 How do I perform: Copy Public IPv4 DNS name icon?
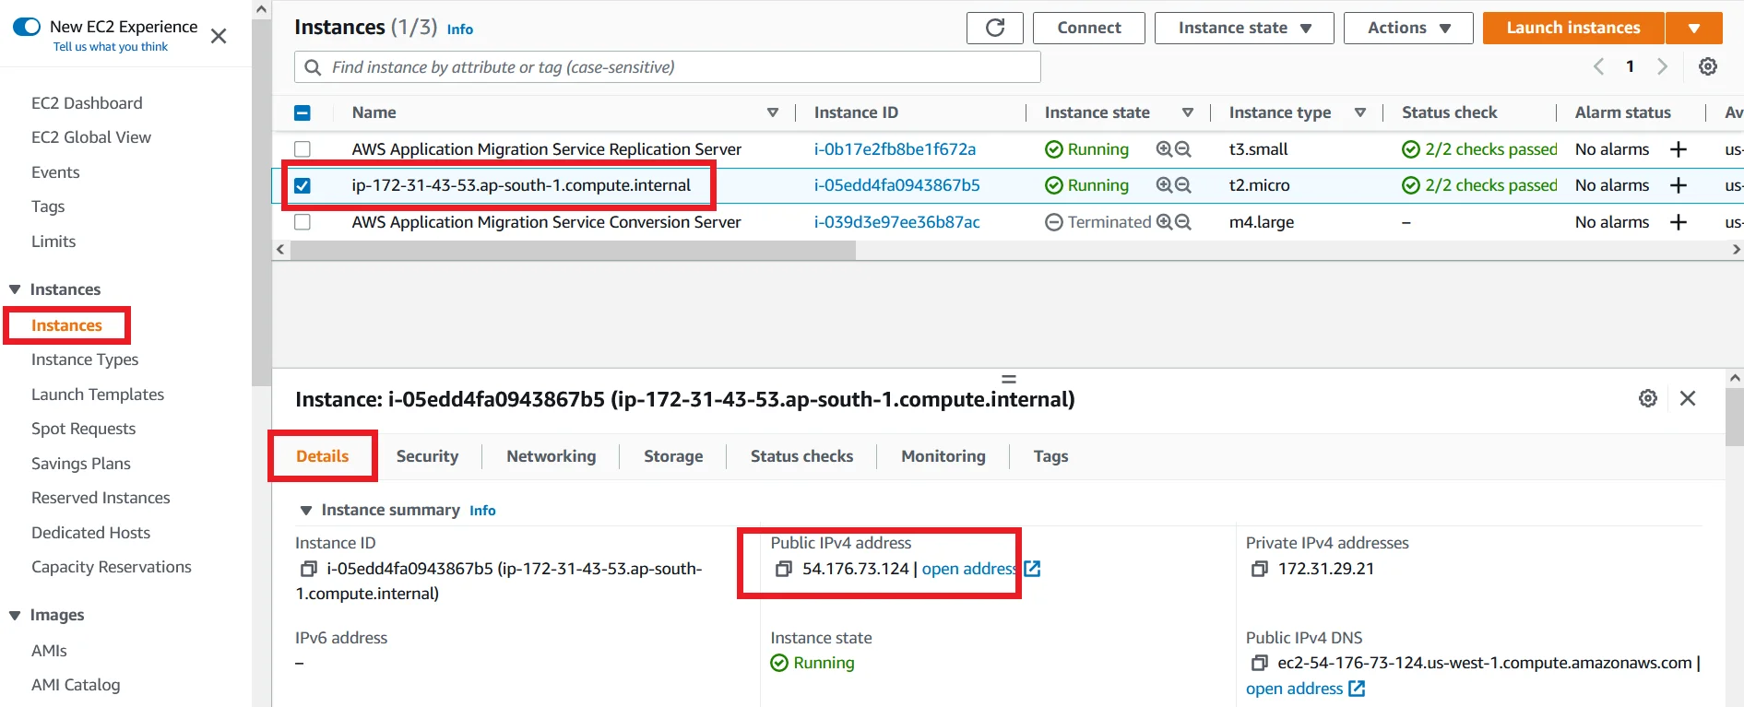click(1259, 664)
